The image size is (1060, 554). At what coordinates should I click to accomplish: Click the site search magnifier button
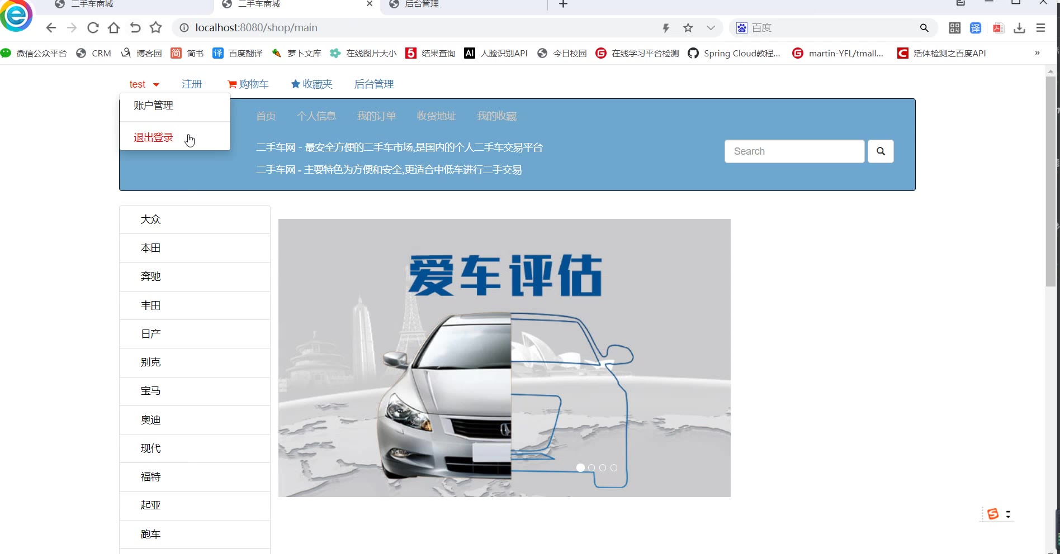[881, 151]
